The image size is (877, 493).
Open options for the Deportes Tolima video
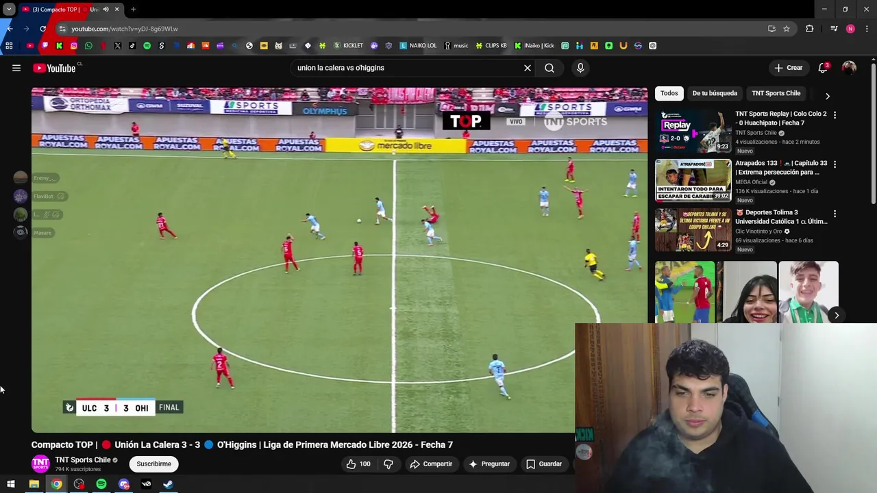(835, 214)
